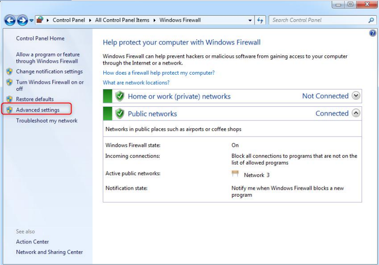Open Control Panel Home link
Viewport: 379px width, 265px height.
pos(40,39)
